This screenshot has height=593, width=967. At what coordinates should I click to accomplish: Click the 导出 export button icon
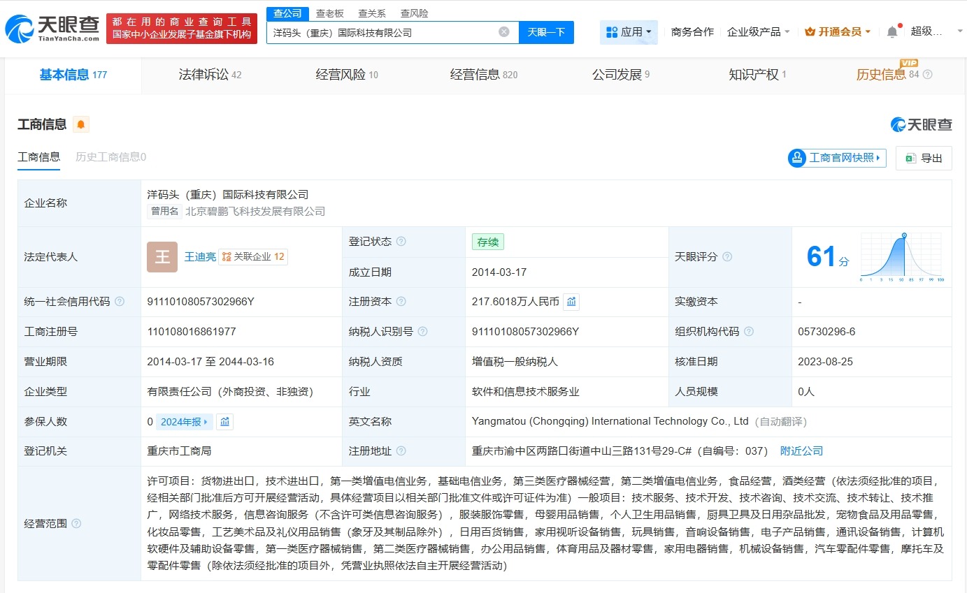point(910,159)
